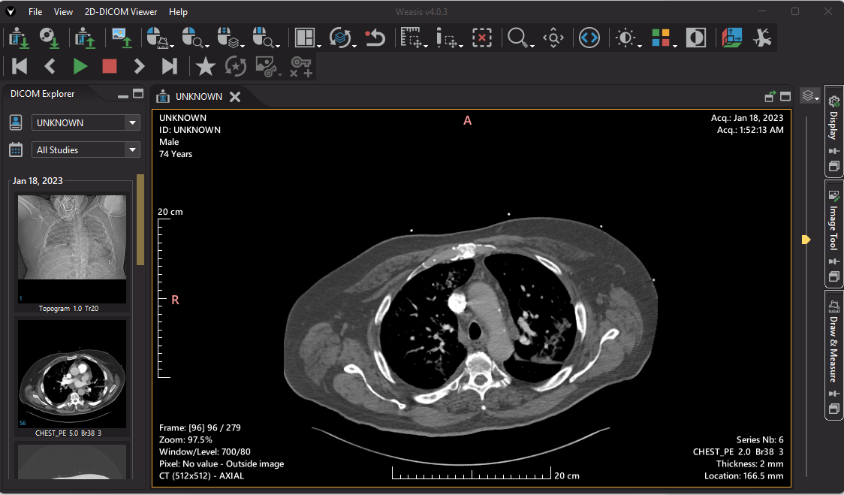
Task: Jump to last frame of cine
Action: (170, 66)
